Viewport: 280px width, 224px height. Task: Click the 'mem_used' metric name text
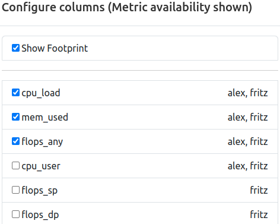click(45, 118)
